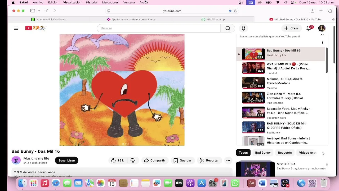The image size is (339, 191).
Task: Open Spotlight search in the menu bar
Action: click(286, 2)
